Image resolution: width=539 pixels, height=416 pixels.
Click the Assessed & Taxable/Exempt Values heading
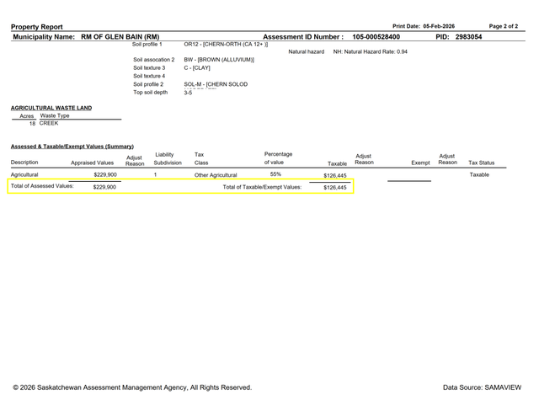(72, 147)
